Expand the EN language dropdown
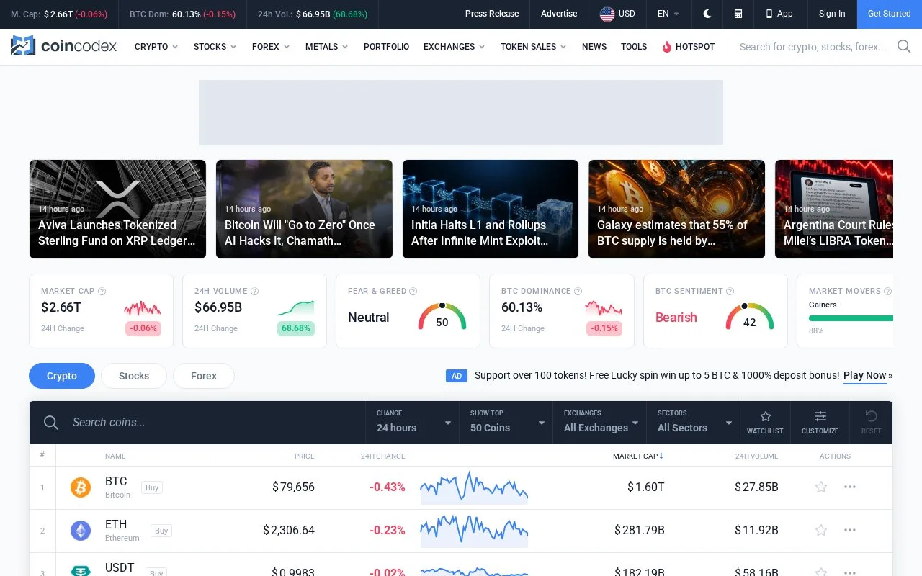The image size is (922, 576). (668, 14)
